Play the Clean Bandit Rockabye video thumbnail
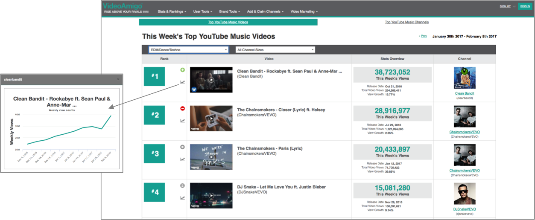 point(211,80)
